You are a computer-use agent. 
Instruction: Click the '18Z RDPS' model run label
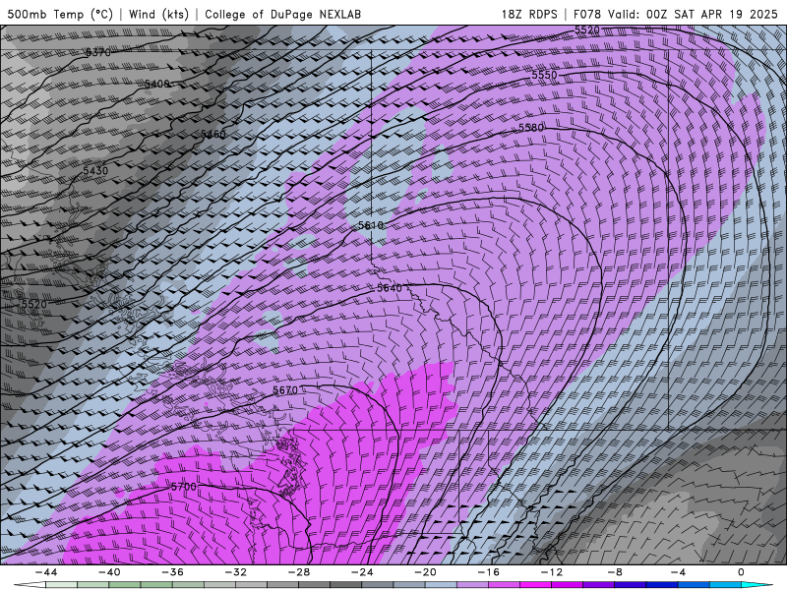tap(529, 14)
